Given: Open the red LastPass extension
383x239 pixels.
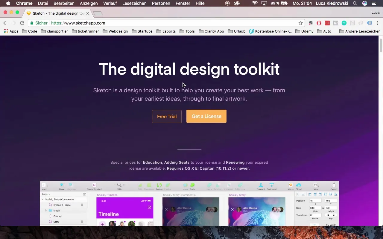Looking at the screenshot, I should 327,23.
